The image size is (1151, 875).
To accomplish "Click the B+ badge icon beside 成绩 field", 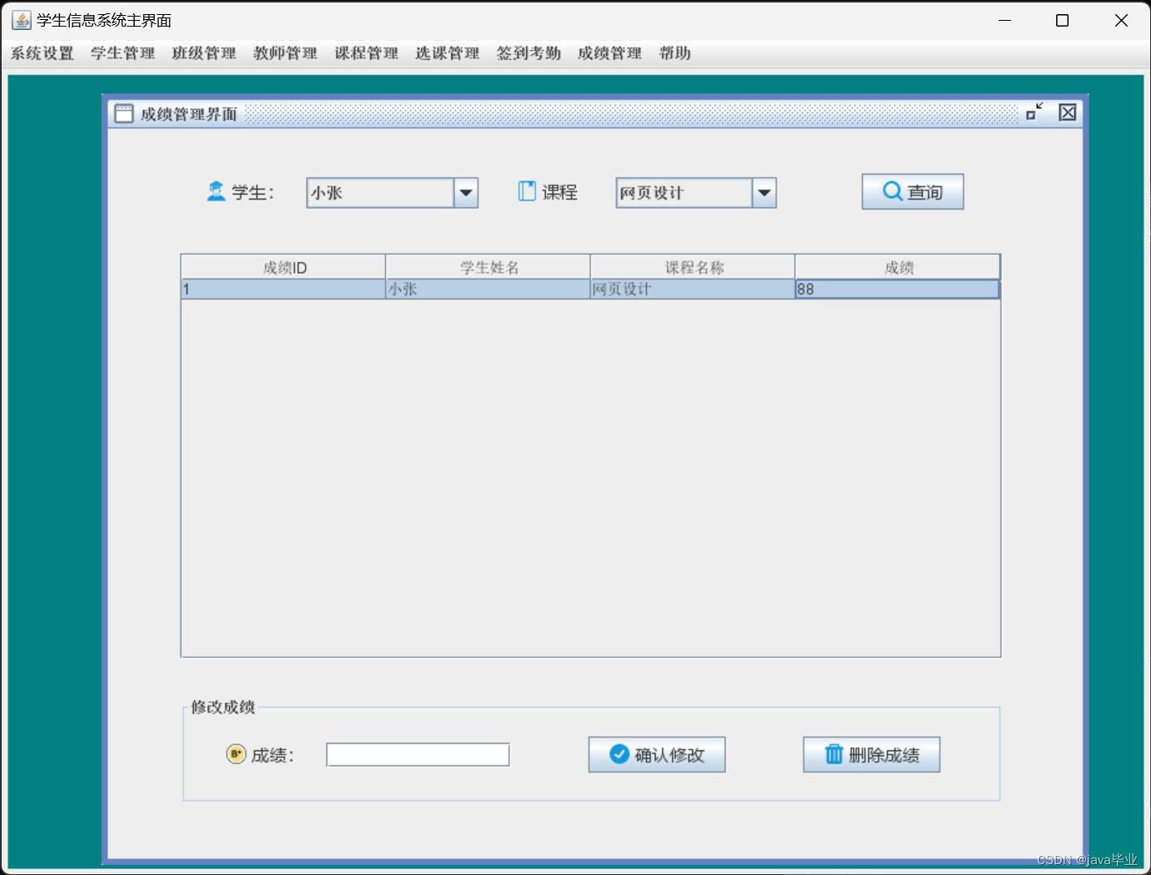I will pyautogui.click(x=234, y=754).
